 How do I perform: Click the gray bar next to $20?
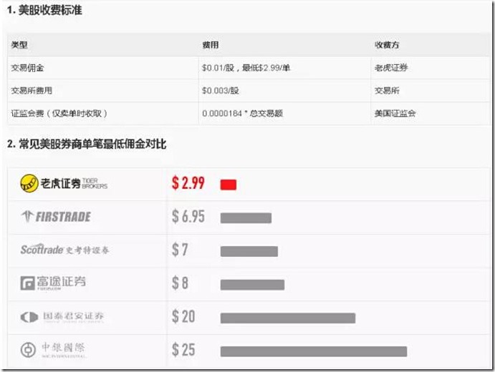click(x=287, y=318)
